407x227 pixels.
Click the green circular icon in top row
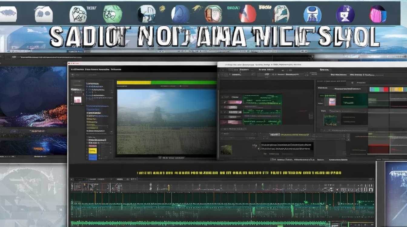pyautogui.click(x=112, y=14)
